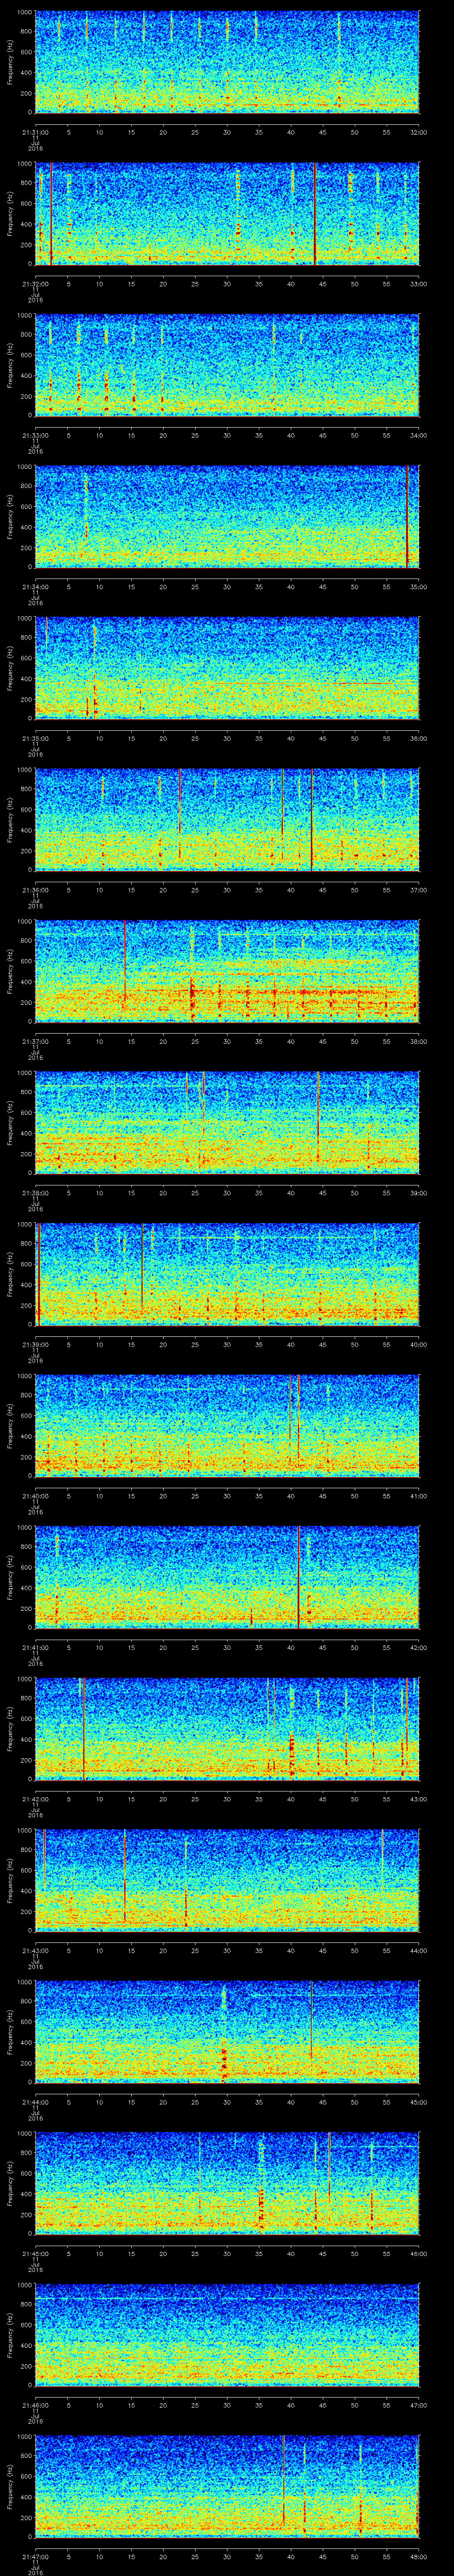Viewport: 454px width, 2576px height.
Task: Click the spectrogram panel starting at 21:34:00
Action: coord(227,516)
